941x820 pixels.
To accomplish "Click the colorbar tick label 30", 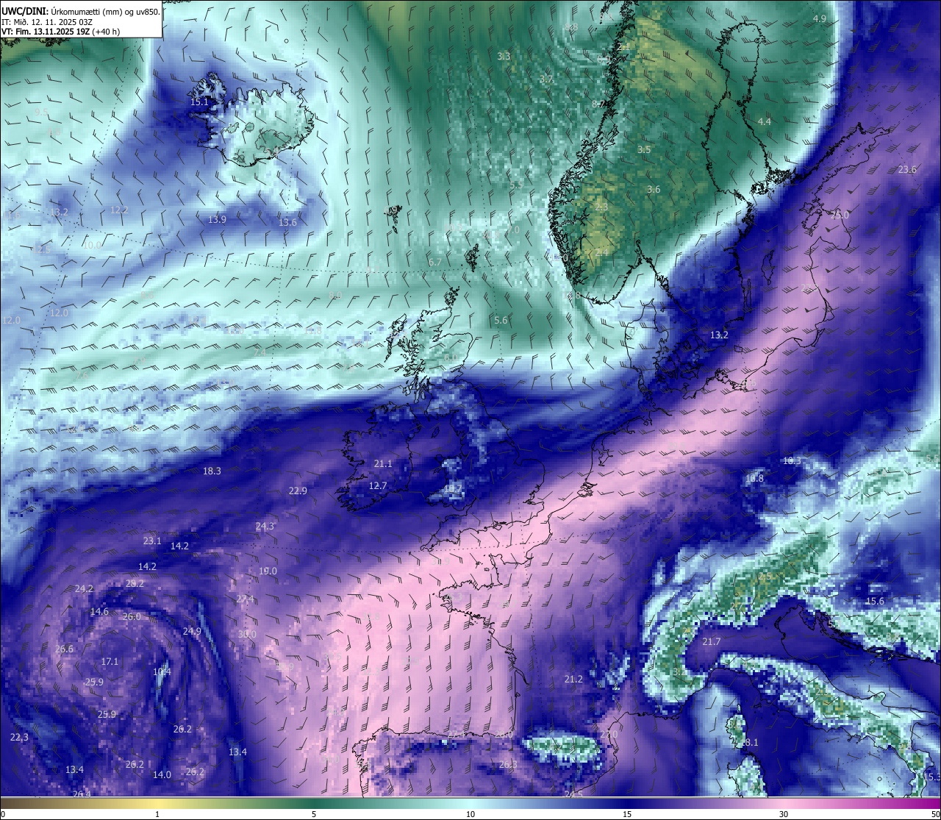I will (784, 814).
